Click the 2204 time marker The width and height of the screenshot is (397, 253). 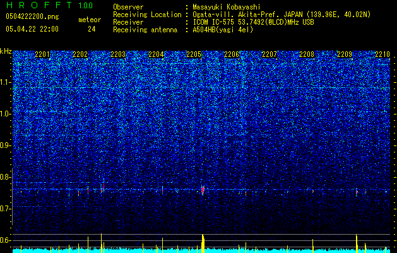pos(156,54)
